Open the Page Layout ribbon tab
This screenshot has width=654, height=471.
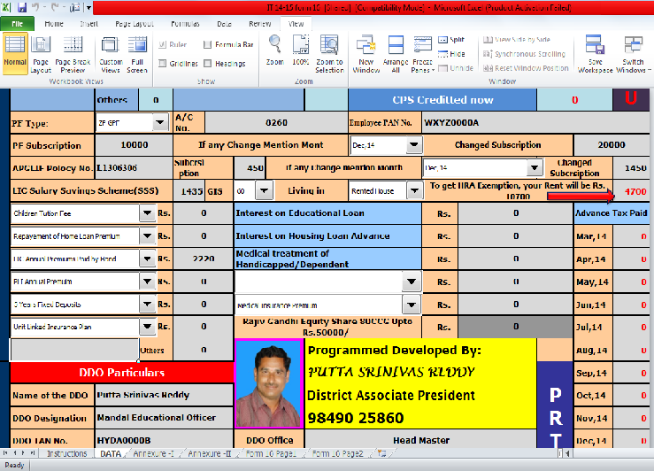(x=135, y=24)
